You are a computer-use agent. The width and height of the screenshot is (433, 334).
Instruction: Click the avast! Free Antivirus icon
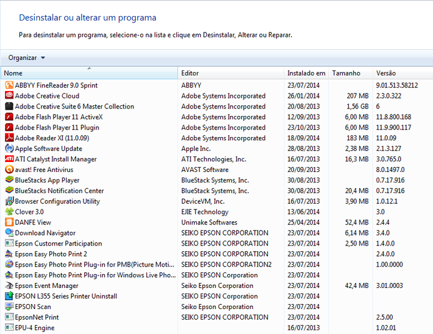9,169
